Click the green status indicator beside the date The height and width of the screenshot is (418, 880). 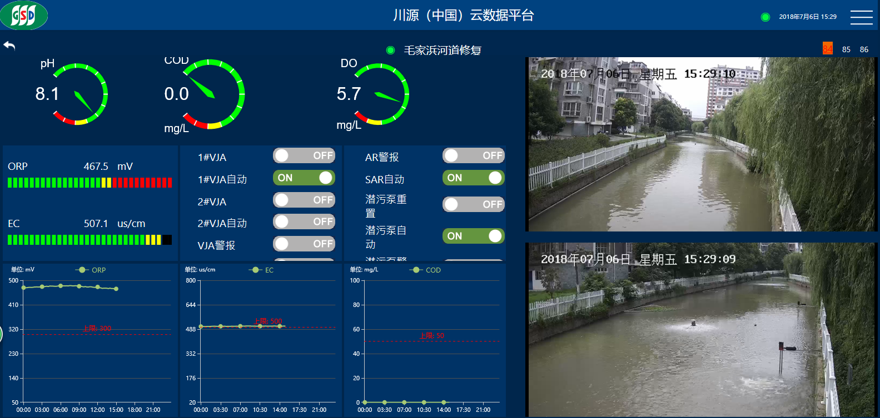765,17
